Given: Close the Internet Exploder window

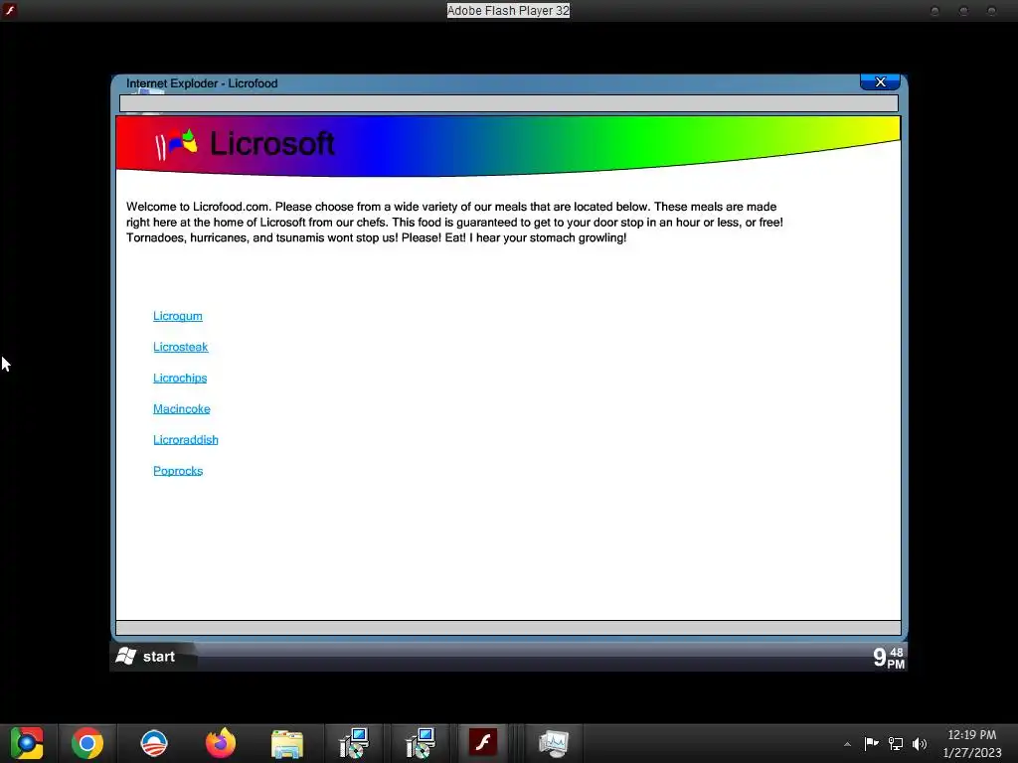Looking at the screenshot, I should pyautogui.click(x=880, y=81).
